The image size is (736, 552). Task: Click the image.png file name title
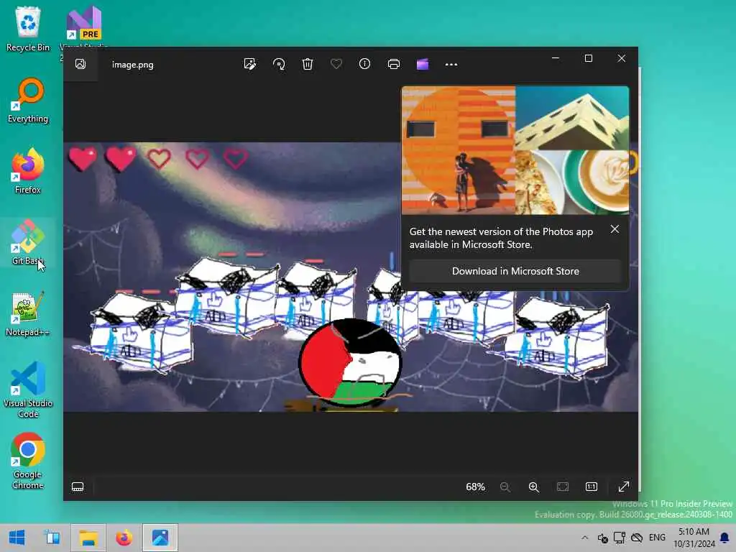(x=133, y=65)
